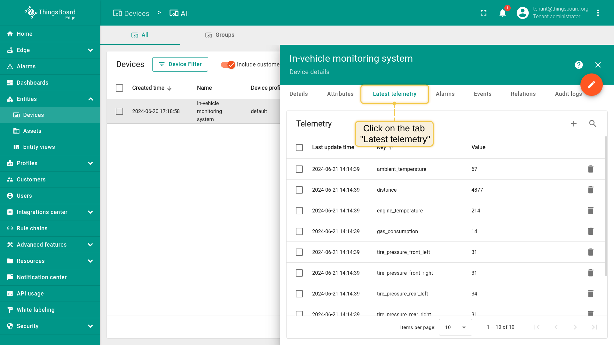Toggle Include customer entities switch
This screenshot has height=345, width=614.
click(x=228, y=65)
